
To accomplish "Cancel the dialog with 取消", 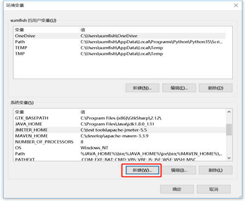I will pos(214,189).
